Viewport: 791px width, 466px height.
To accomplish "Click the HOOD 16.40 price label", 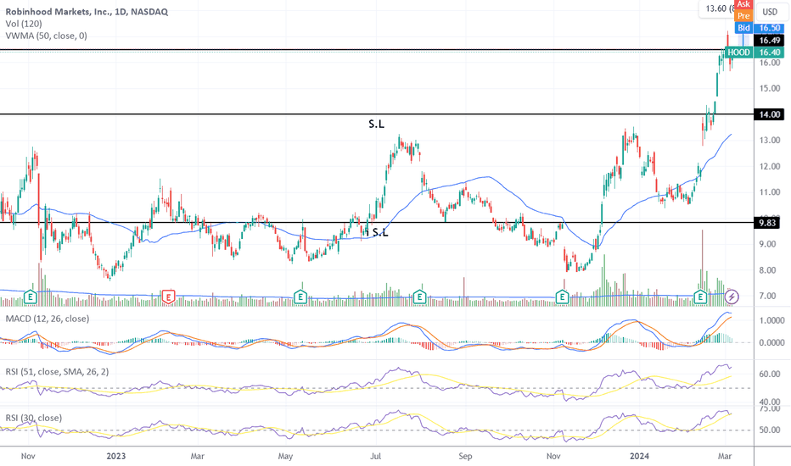I will (755, 53).
